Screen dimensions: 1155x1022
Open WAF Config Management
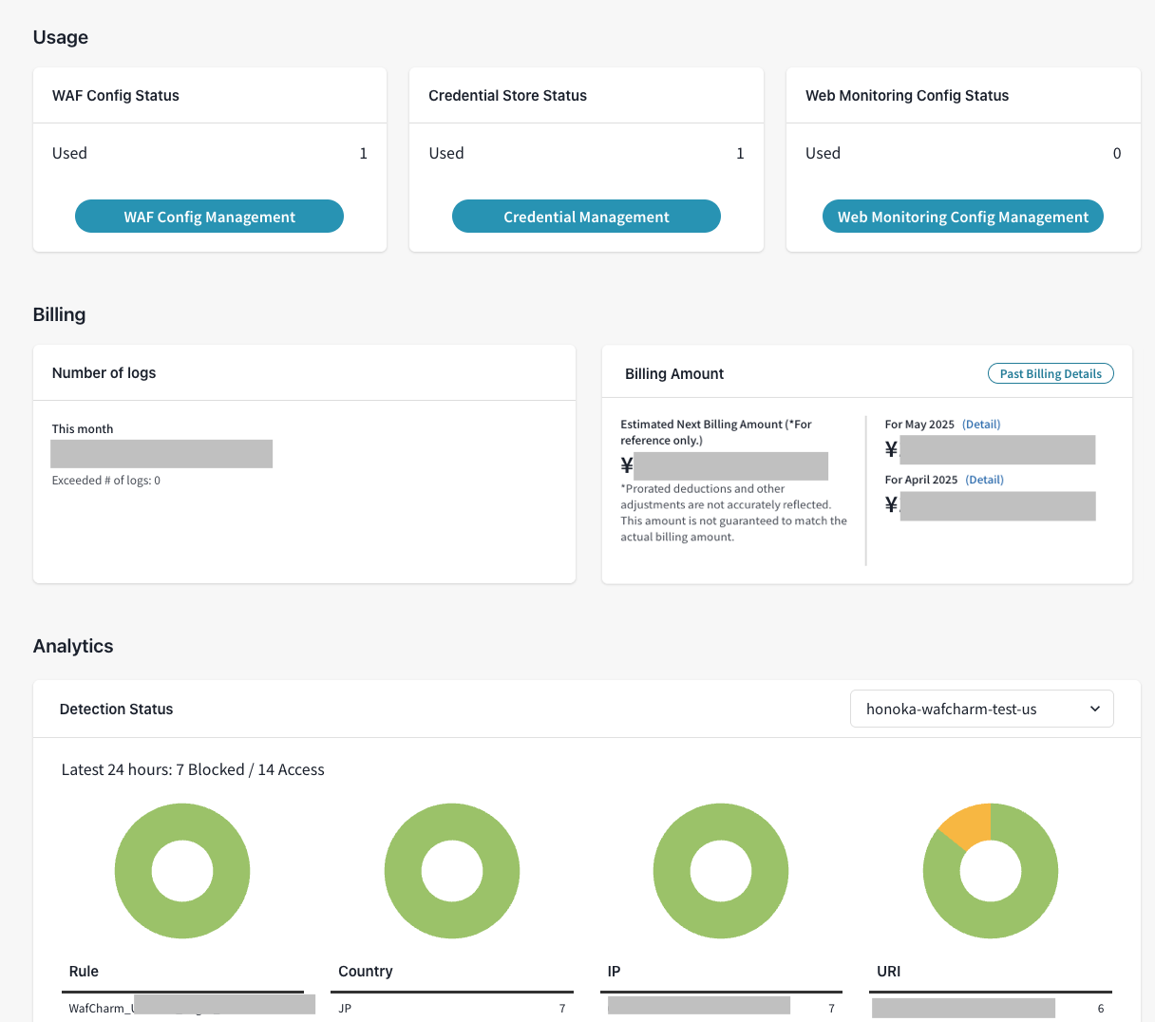[209, 217]
